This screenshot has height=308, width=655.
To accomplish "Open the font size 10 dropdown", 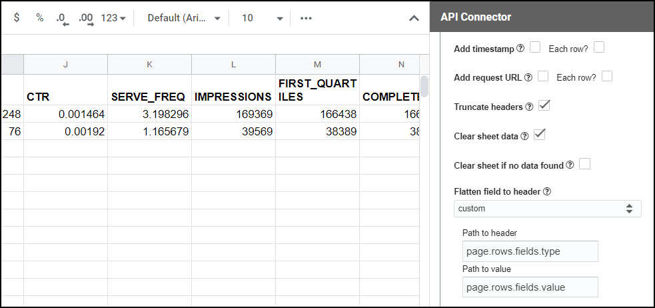I will (x=262, y=18).
